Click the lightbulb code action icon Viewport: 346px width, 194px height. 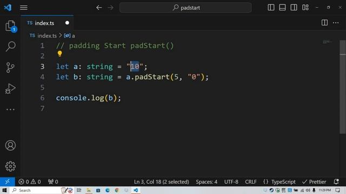point(59,54)
